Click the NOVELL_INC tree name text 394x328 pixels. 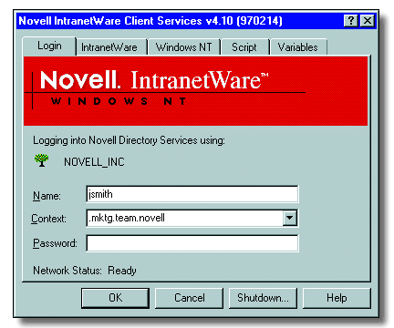tap(94, 162)
